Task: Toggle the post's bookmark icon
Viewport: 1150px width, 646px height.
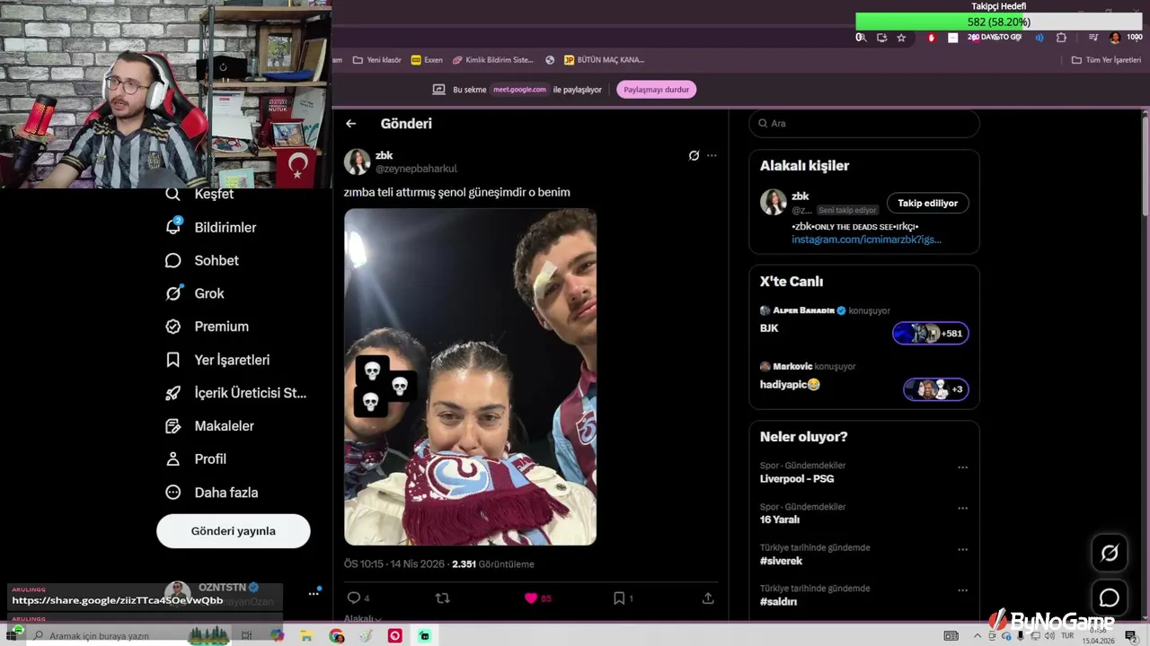Action: pyautogui.click(x=619, y=598)
